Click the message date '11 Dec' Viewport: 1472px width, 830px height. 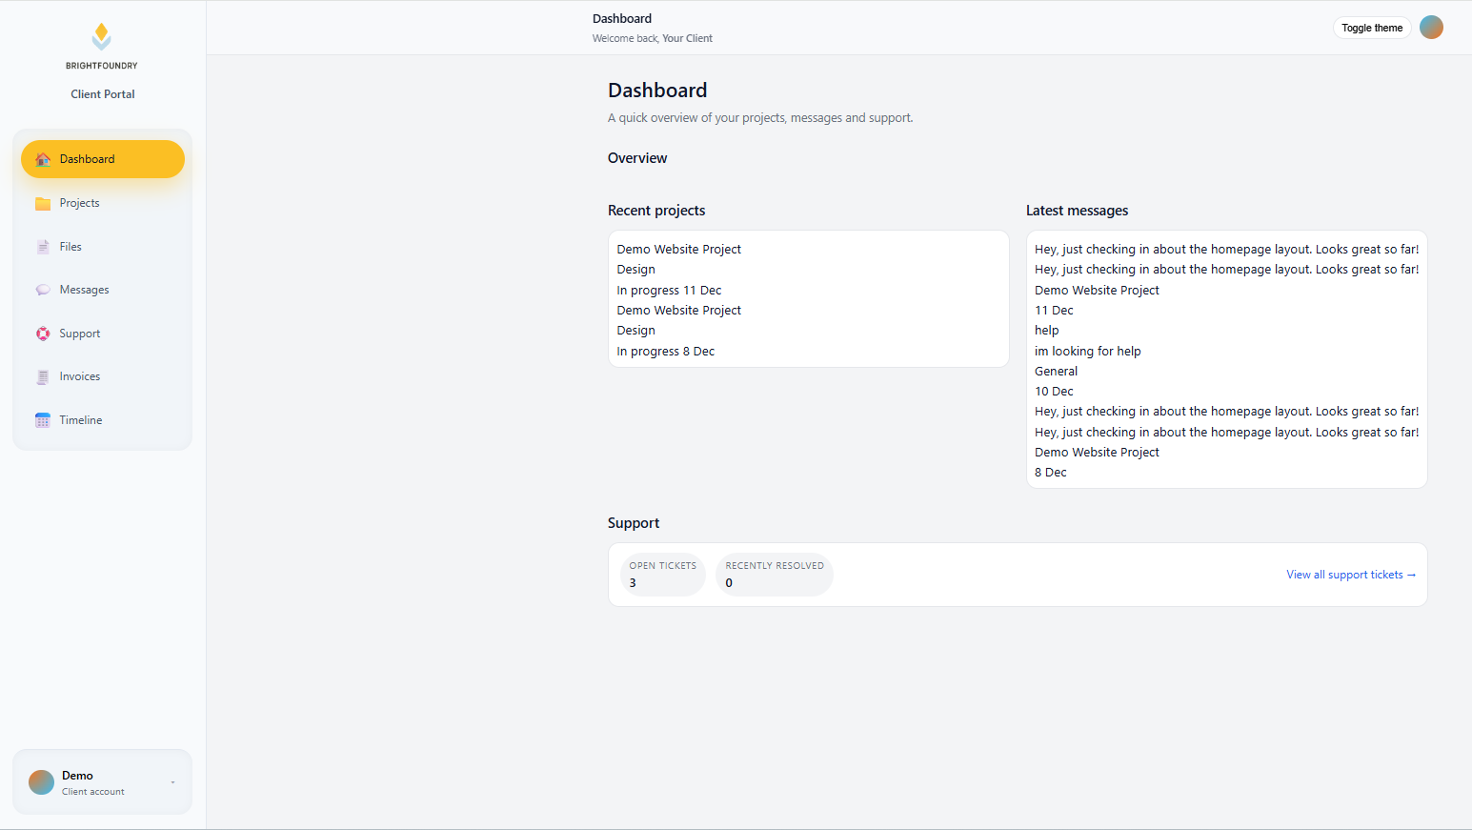click(1054, 311)
